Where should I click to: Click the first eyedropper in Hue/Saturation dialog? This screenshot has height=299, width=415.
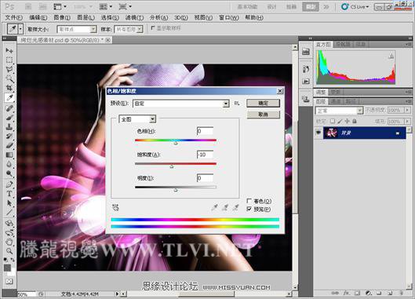click(x=215, y=207)
